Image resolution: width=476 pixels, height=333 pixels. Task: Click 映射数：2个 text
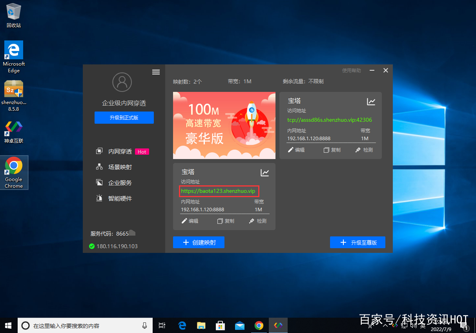click(x=188, y=82)
